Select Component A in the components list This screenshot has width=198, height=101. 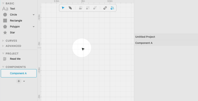(x=19, y=73)
